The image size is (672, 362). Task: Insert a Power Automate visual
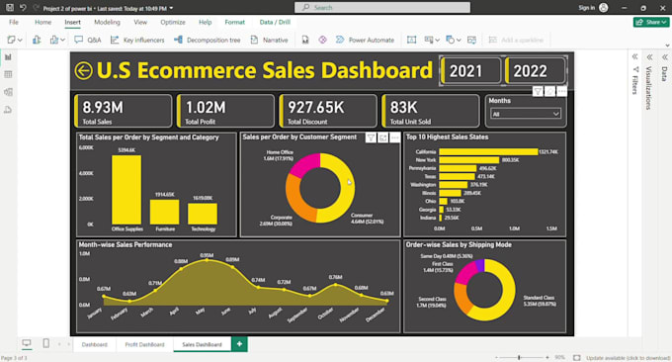click(x=365, y=40)
